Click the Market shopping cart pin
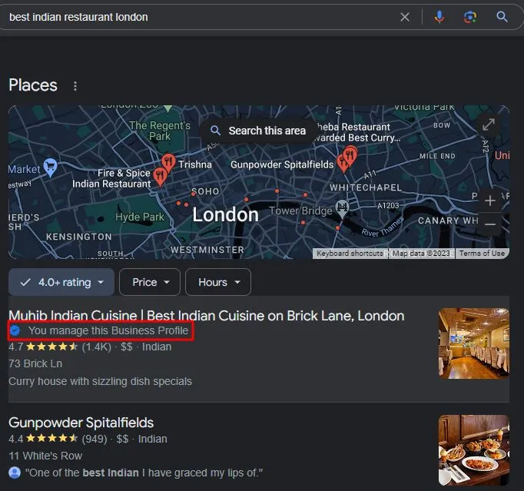The image size is (524, 491). coord(51,167)
